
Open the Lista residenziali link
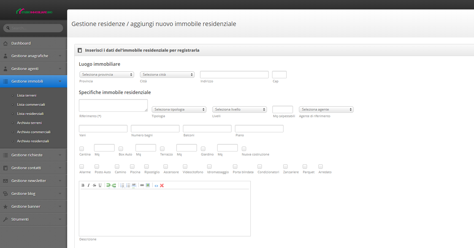click(x=30, y=114)
